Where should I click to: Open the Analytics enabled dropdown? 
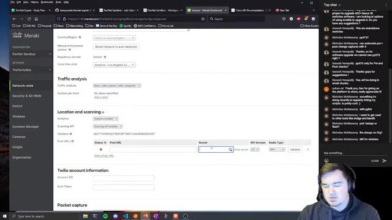pos(105,119)
